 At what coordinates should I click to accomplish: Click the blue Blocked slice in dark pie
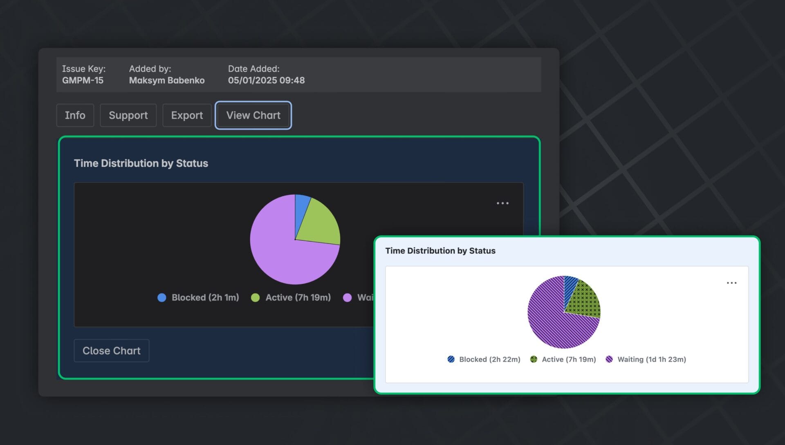tap(301, 208)
